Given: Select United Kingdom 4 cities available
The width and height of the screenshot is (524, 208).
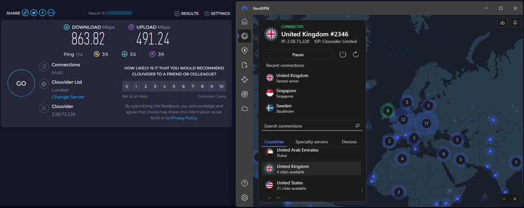Looking at the screenshot, I should [x=312, y=169].
